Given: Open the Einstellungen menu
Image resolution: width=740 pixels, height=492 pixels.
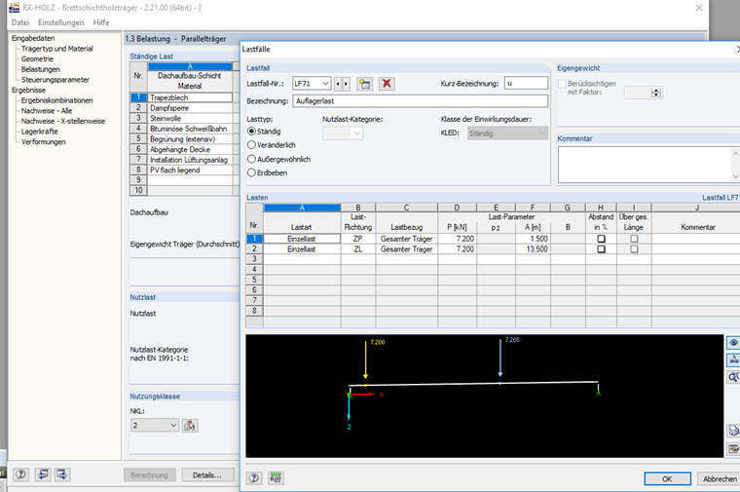Looking at the screenshot, I should 61,22.
